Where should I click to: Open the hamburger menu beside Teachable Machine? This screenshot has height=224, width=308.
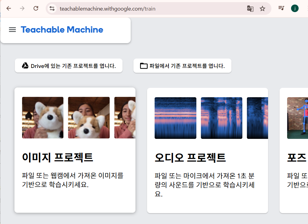pos(12,30)
